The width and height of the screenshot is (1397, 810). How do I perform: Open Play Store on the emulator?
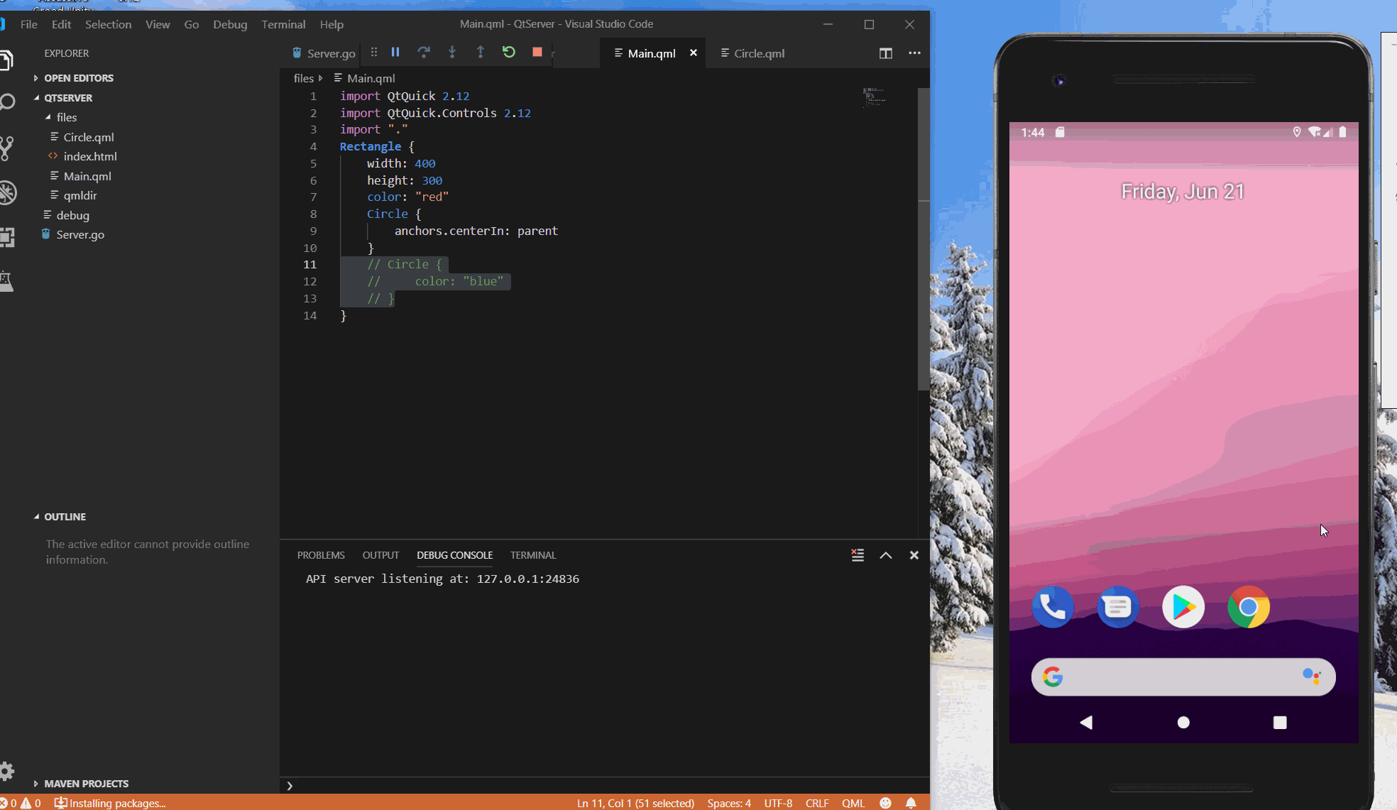(x=1183, y=607)
